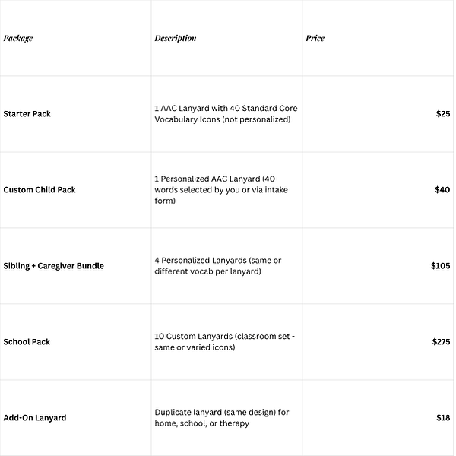Image resolution: width=456 pixels, height=456 pixels.
Task: Click the 4 Personalized Lanyards description
Action: [x=217, y=266]
